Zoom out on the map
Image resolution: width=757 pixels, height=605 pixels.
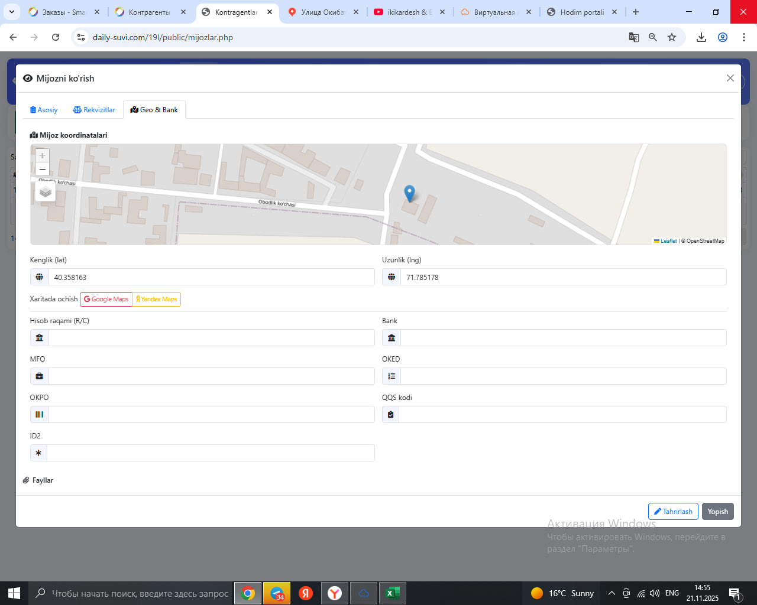point(42,170)
